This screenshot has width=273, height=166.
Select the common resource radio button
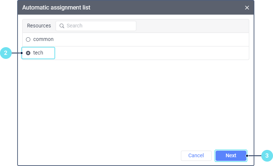[x=28, y=39]
